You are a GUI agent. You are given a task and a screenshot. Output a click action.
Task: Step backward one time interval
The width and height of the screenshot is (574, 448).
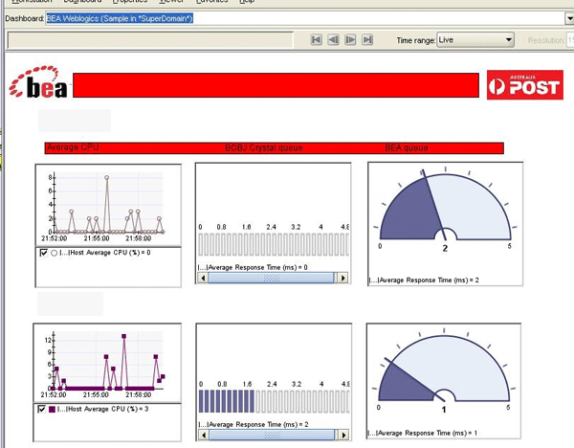tap(333, 39)
